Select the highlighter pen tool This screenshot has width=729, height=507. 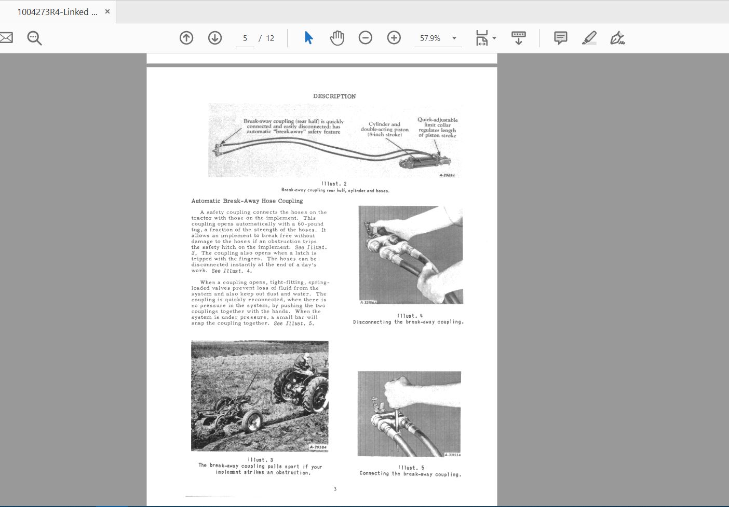pyautogui.click(x=589, y=38)
